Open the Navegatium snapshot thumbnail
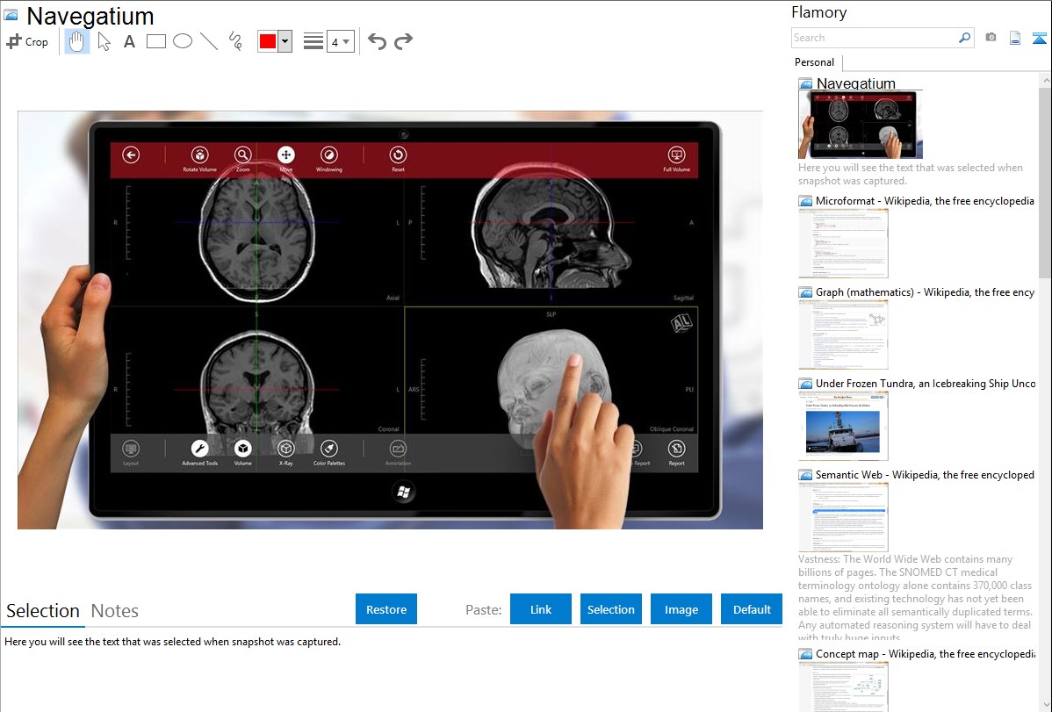This screenshot has height=712, width=1052. coord(860,125)
